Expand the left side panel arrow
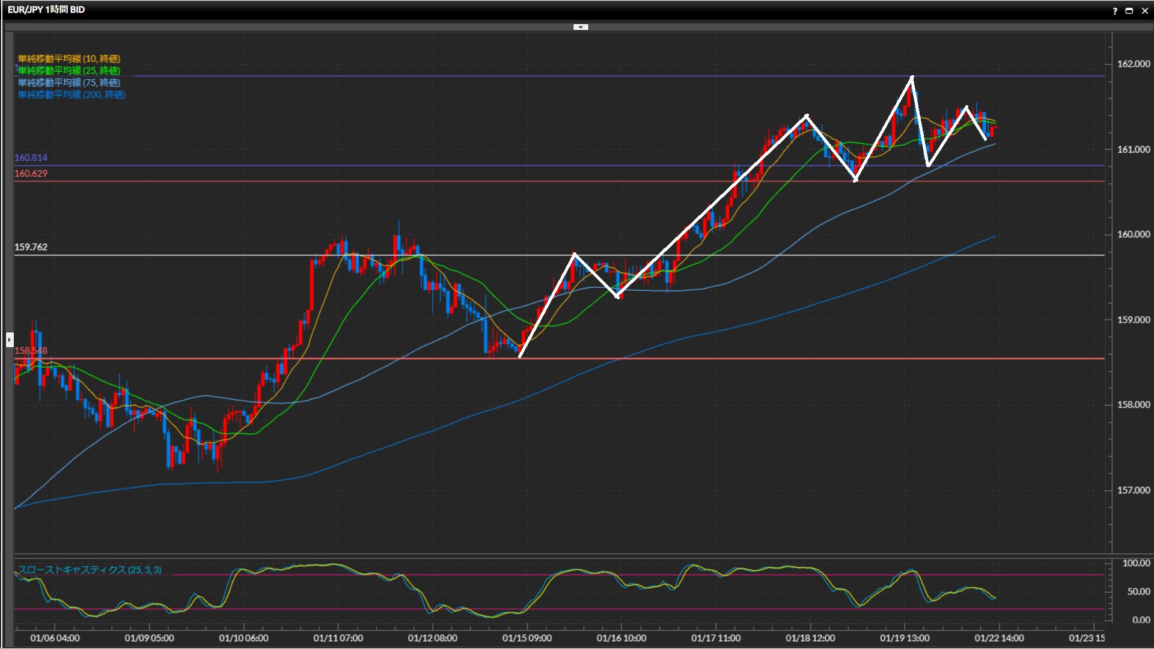The height and width of the screenshot is (649, 1154). pyautogui.click(x=10, y=340)
